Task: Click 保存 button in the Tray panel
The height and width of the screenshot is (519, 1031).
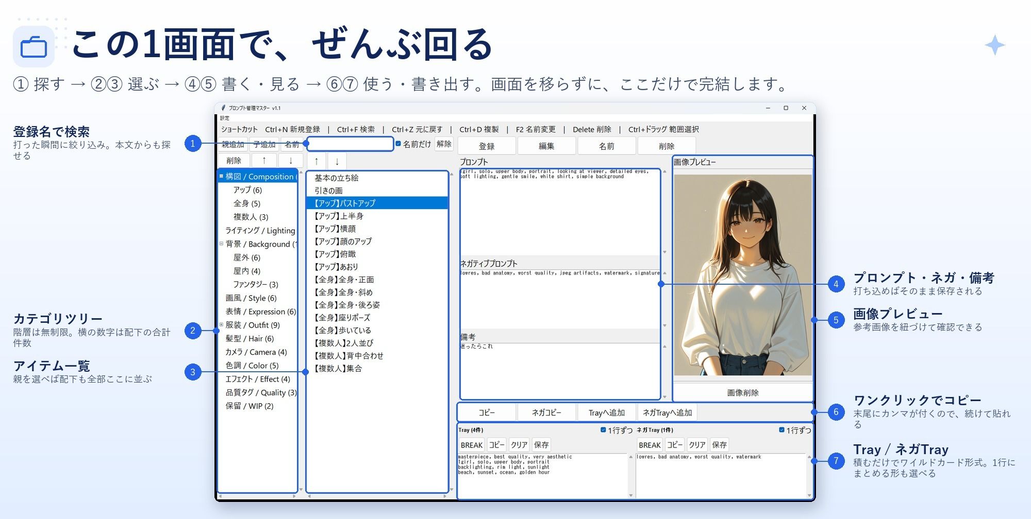Action: tap(541, 445)
